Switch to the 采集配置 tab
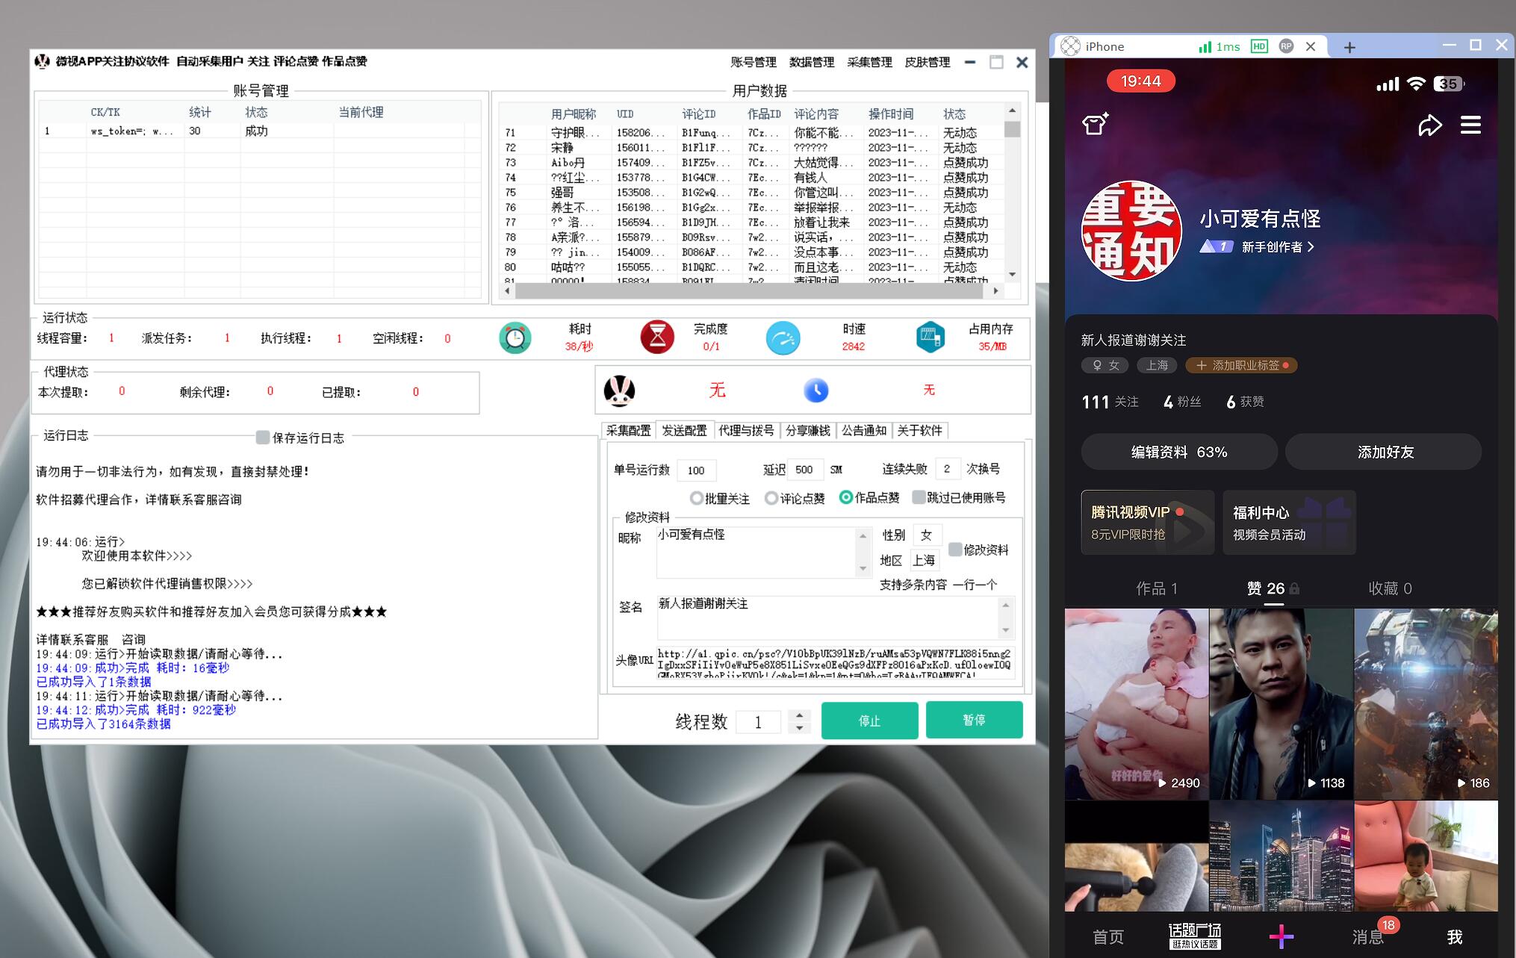This screenshot has width=1516, height=958. click(x=628, y=431)
